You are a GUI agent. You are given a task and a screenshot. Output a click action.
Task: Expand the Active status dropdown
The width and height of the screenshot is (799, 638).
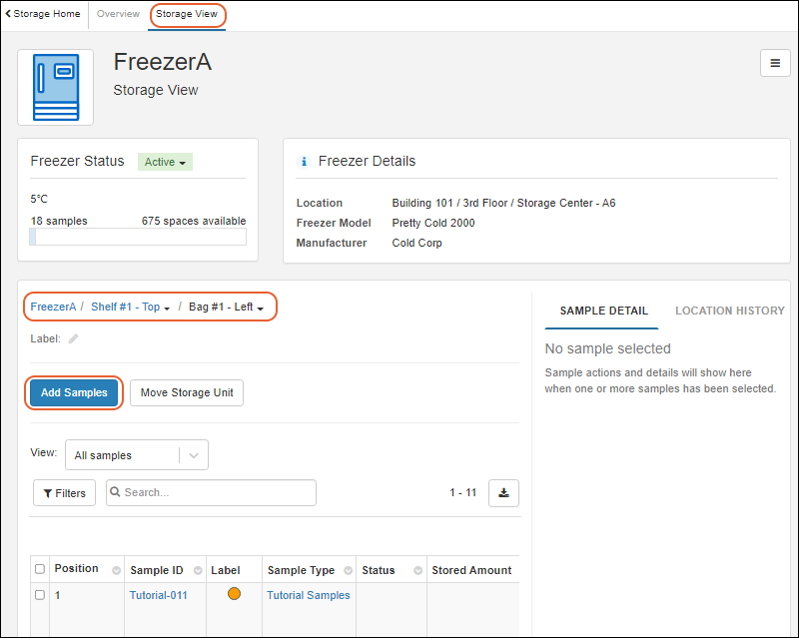click(166, 162)
